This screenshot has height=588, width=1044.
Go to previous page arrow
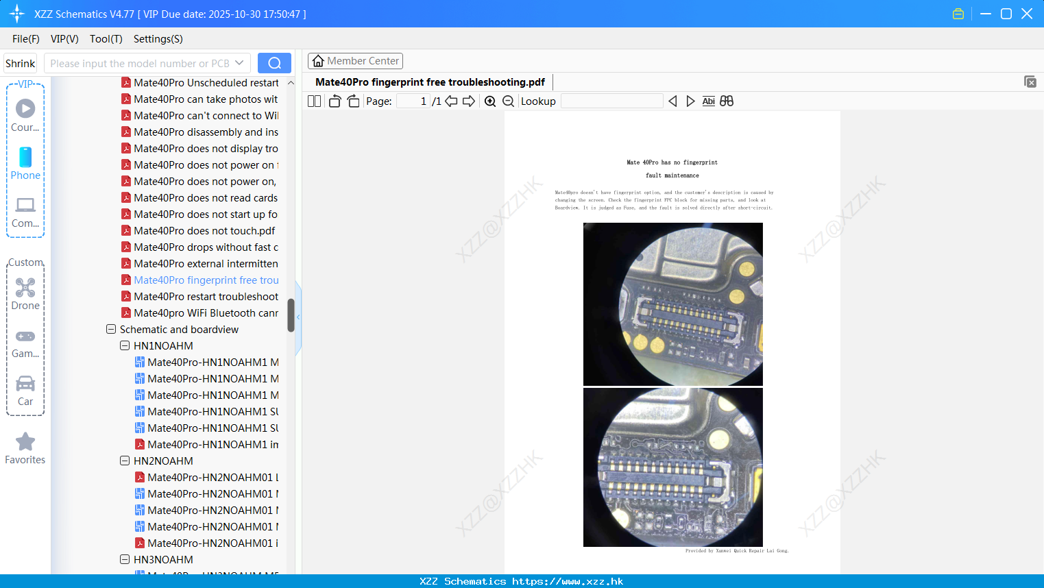pos(451,101)
